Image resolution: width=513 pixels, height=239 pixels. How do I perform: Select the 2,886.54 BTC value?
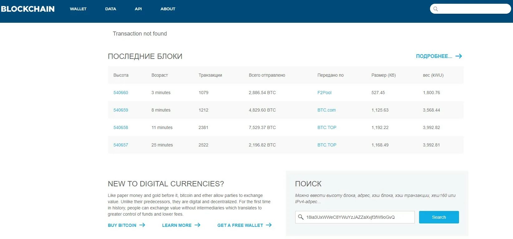[x=262, y=93]
